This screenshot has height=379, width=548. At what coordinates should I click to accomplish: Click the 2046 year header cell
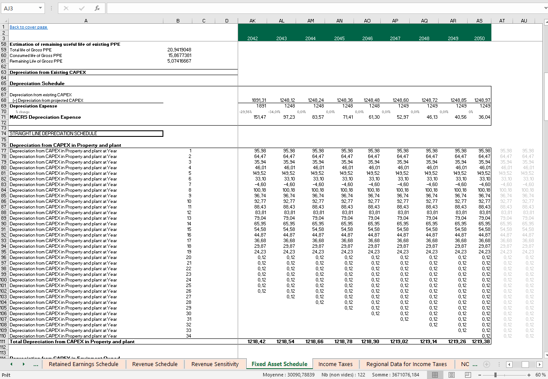367,38
